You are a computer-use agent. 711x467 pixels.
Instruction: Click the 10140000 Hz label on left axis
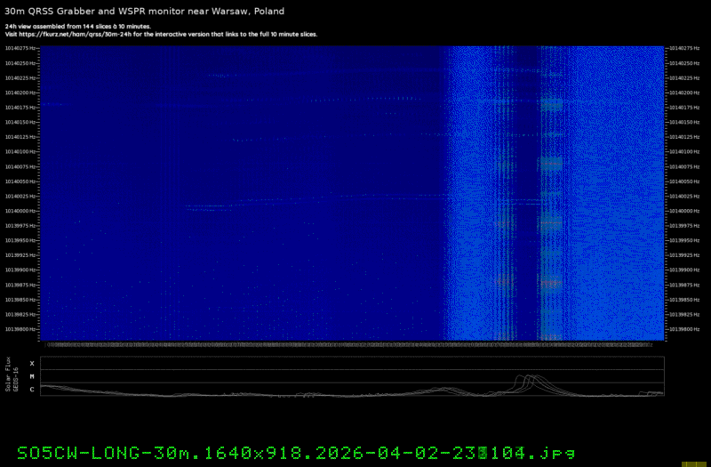click(x=21, y=211)
